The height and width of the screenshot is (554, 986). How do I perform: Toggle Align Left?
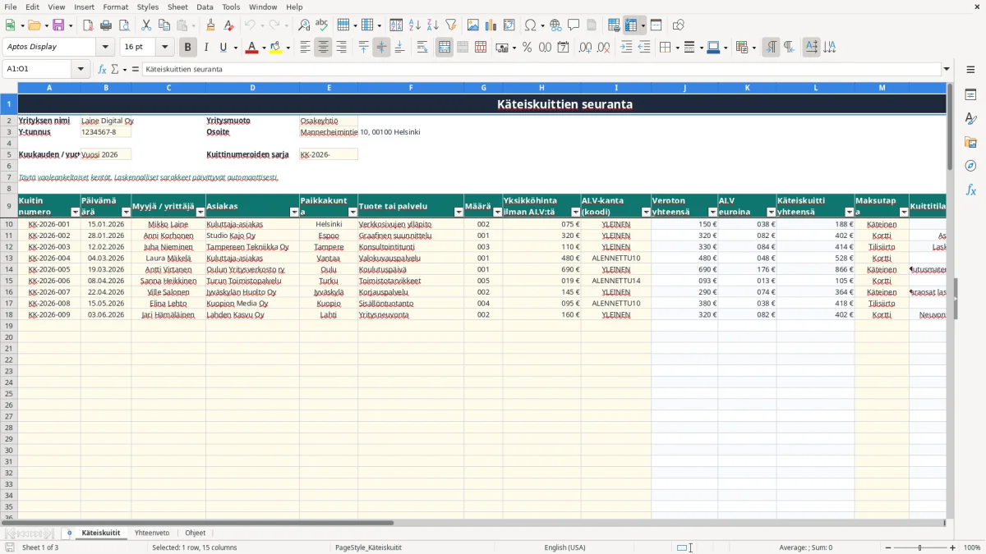pos(305,48)
